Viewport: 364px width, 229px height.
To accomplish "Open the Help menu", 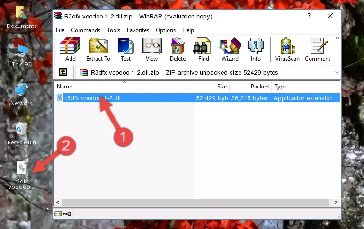I will point(188,30).
